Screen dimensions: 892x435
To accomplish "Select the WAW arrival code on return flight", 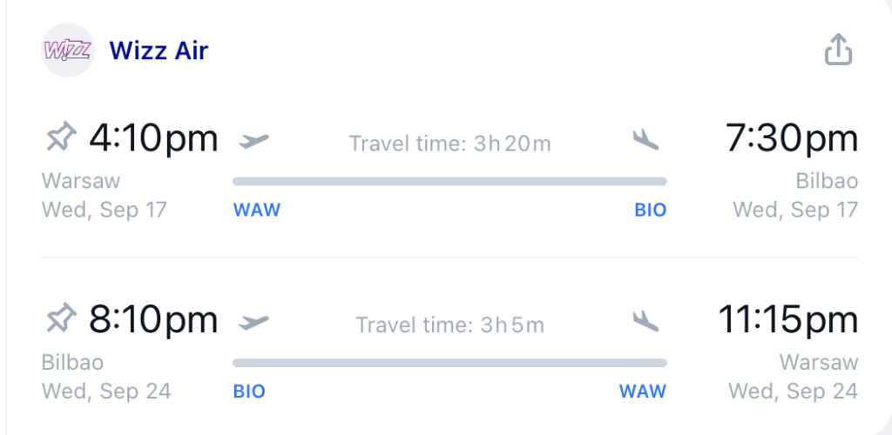I will 643,391.
